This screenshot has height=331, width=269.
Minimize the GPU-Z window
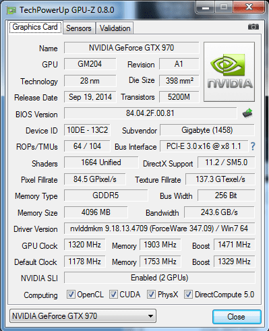pos(206,8)
